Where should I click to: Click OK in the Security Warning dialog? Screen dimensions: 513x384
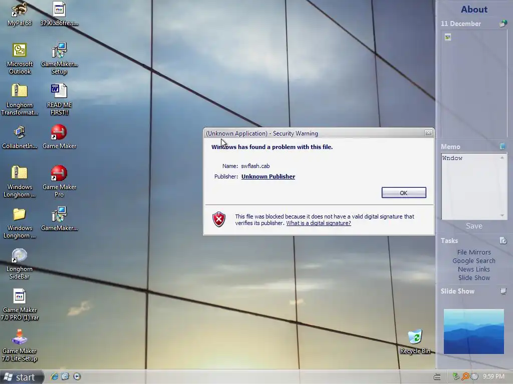[x=404, y=192]
